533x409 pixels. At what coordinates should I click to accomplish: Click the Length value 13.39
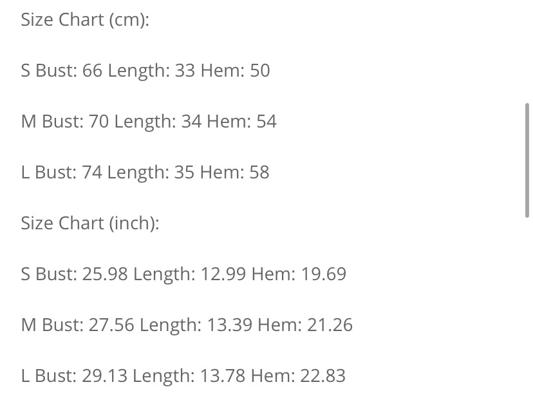tap(229, 325)
